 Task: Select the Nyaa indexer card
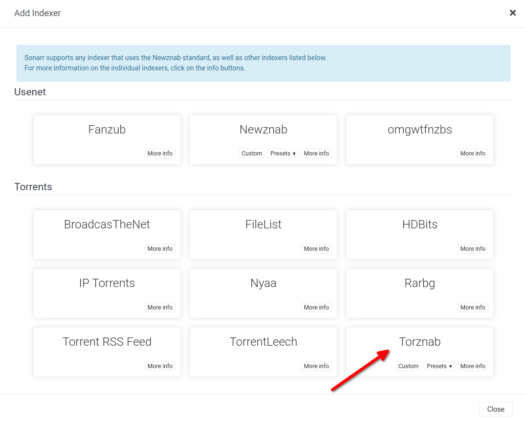[x=263, y=293]
